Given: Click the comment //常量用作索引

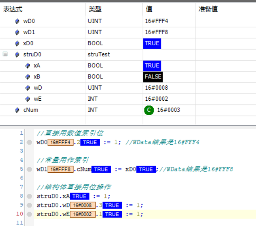Looking at the screenshot, I should pos(63,160).
